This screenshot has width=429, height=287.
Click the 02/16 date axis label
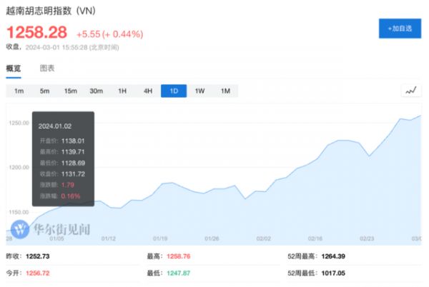coord(315,240)
